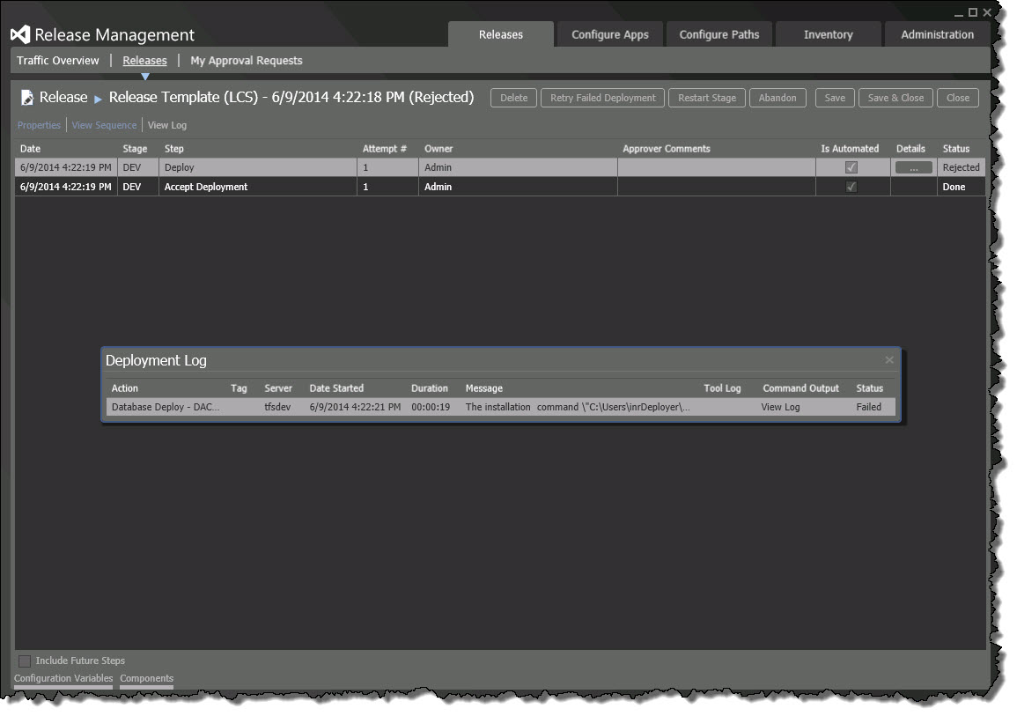Open the Configure Apps tab
Viewport: 1017px width, 716px height.
pyautogui.click(x=609, y=35)
